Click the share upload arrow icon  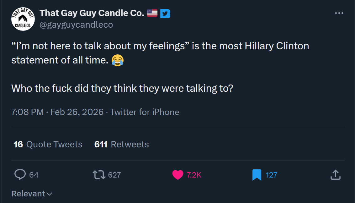point(335,175)
